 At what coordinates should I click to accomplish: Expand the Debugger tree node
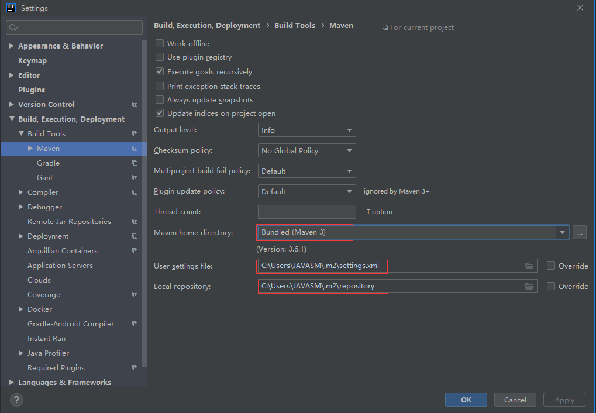[x=21, y=207]
